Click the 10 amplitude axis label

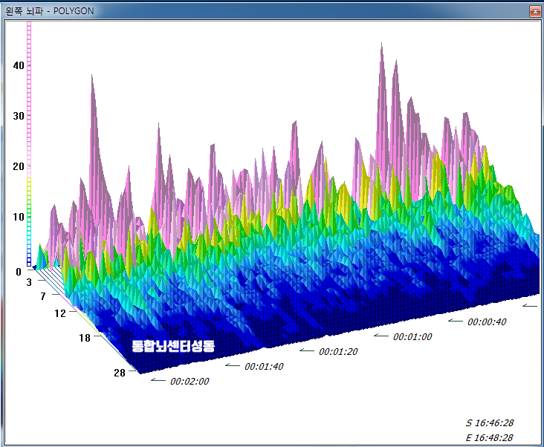click(19, 217)
